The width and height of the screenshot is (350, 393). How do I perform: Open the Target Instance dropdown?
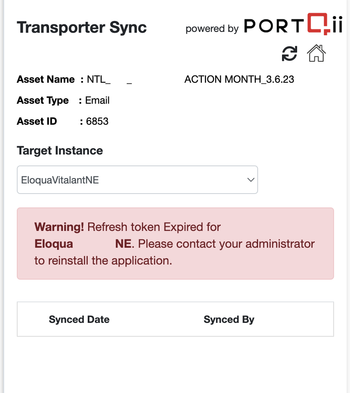(x=137, y=180)
